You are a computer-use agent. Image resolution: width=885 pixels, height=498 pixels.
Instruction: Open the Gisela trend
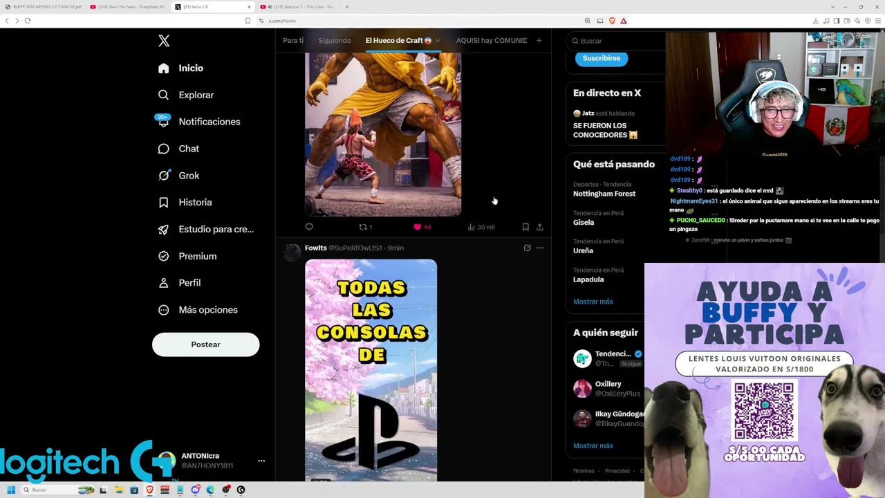[584, 222]
